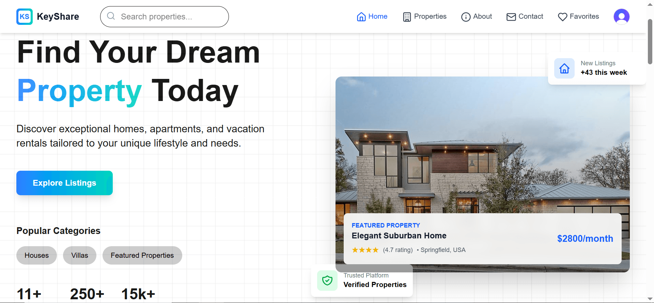
Task: Focus the Search properties input field
Action: [x=170, y=17]
